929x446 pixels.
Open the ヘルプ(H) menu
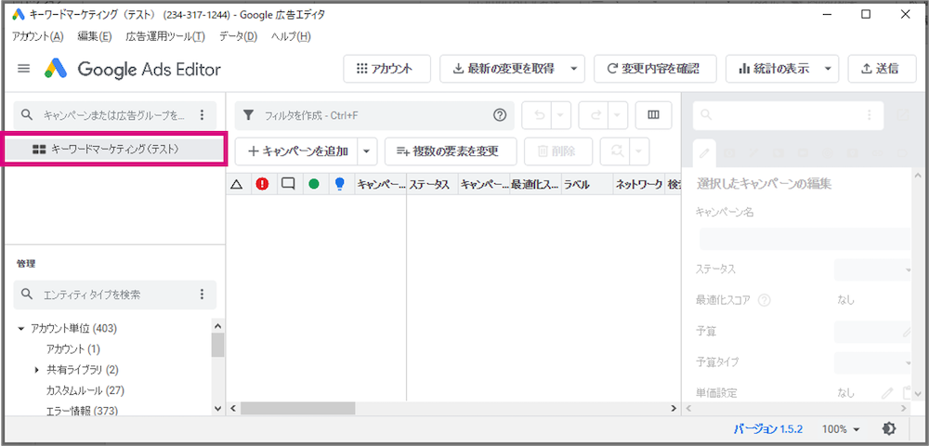point(291,36)
